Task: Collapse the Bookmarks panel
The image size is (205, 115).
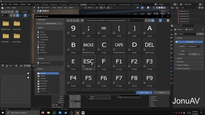Action: click(x=42, y=20)
